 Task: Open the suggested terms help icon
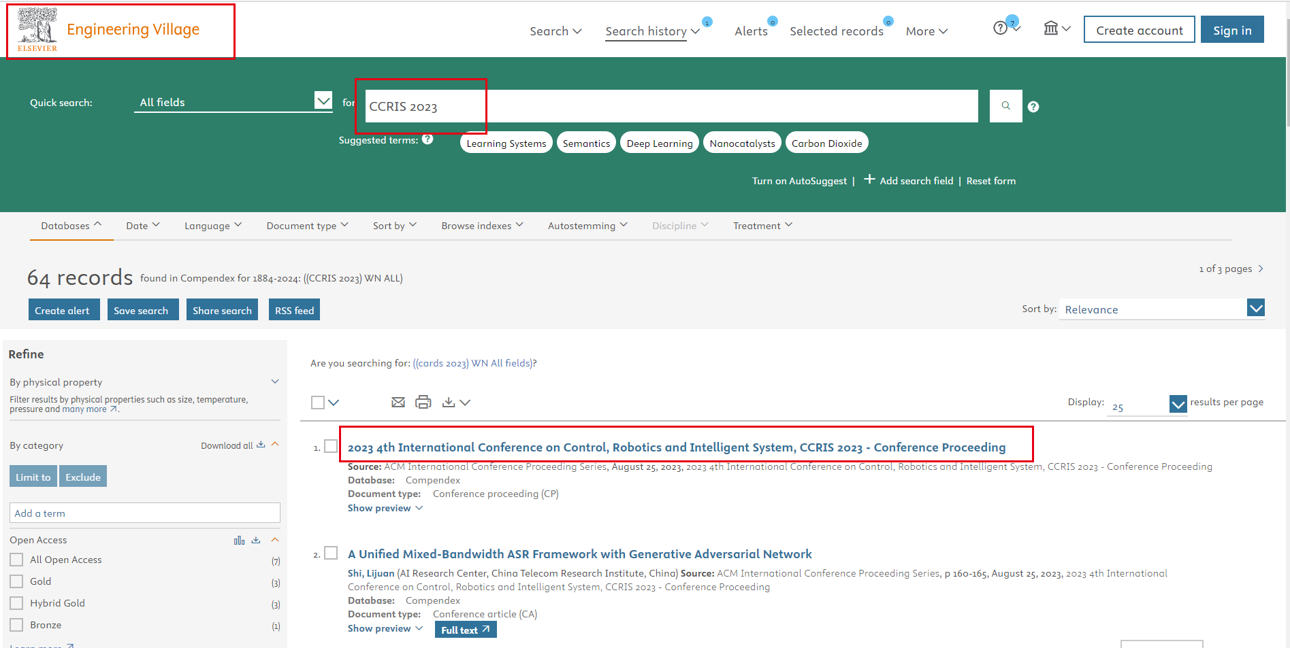pos(428,139)
